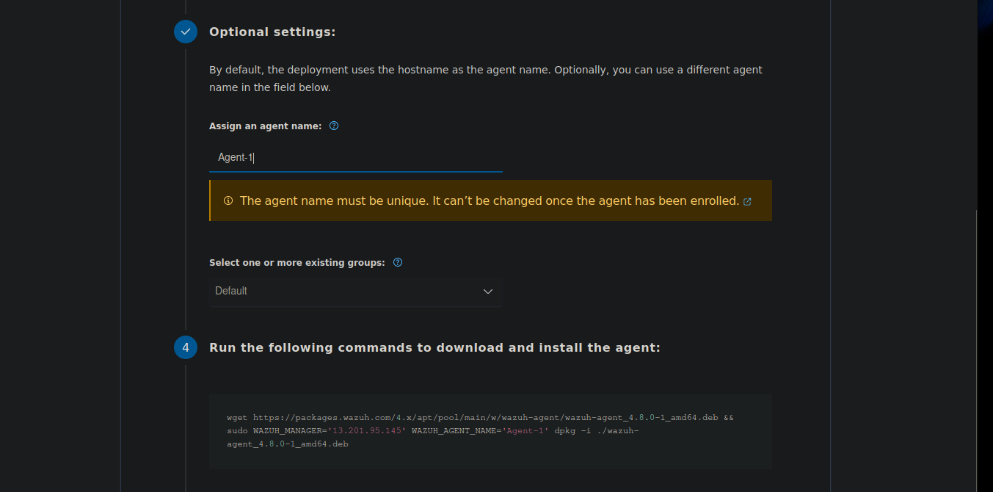993x492 pixels.
Task: Click WAZUH_AGENT_NAME value 'Agent-1' in command
Action: (526, 430)
